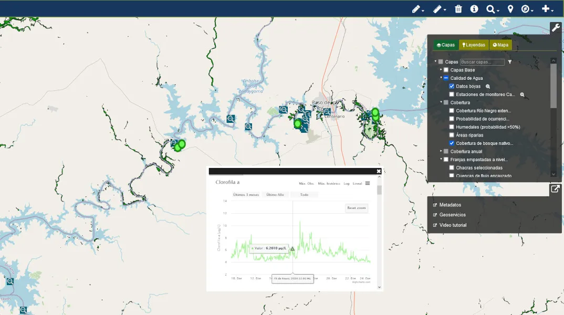Click green buoy marker near Paso de los Toros

coord(297,124)
